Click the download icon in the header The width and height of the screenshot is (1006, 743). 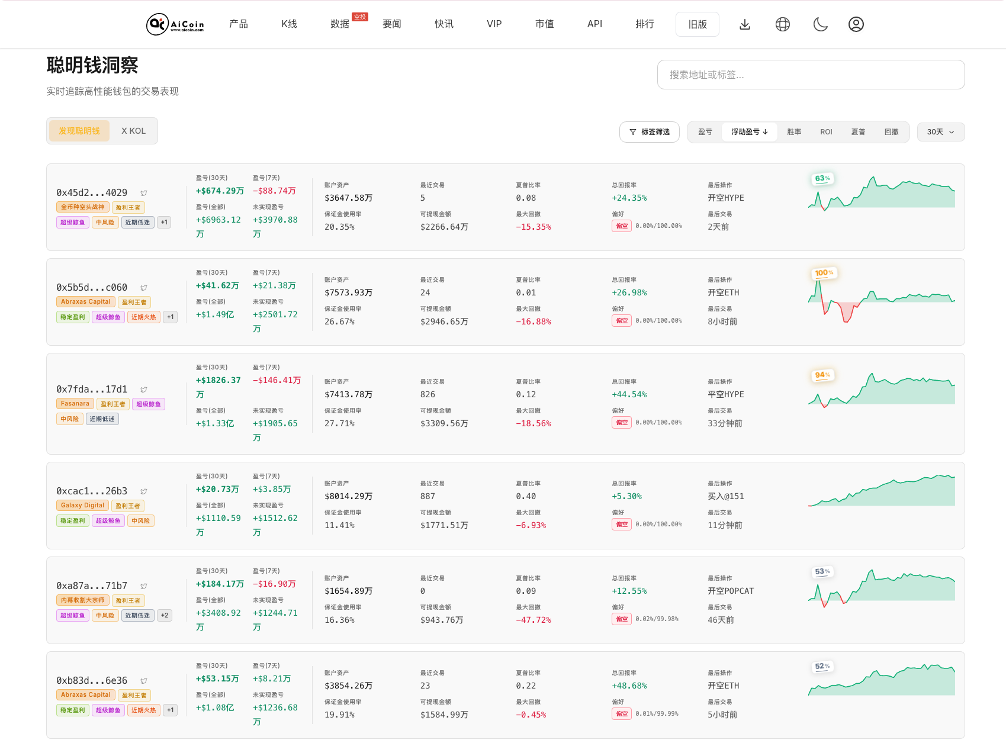coord(745,24)
